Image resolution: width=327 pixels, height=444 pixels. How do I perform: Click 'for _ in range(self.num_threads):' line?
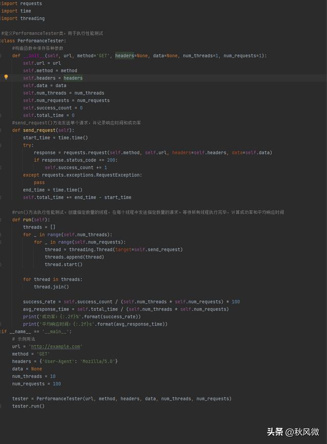tap(67, 235)
